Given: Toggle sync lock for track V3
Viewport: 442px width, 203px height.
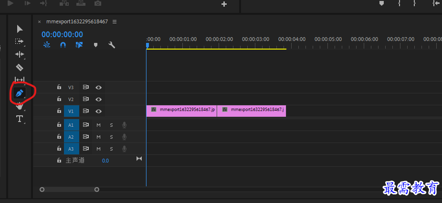Looking at the screenshot, I should pyautogui.click(x=86, y=87).
